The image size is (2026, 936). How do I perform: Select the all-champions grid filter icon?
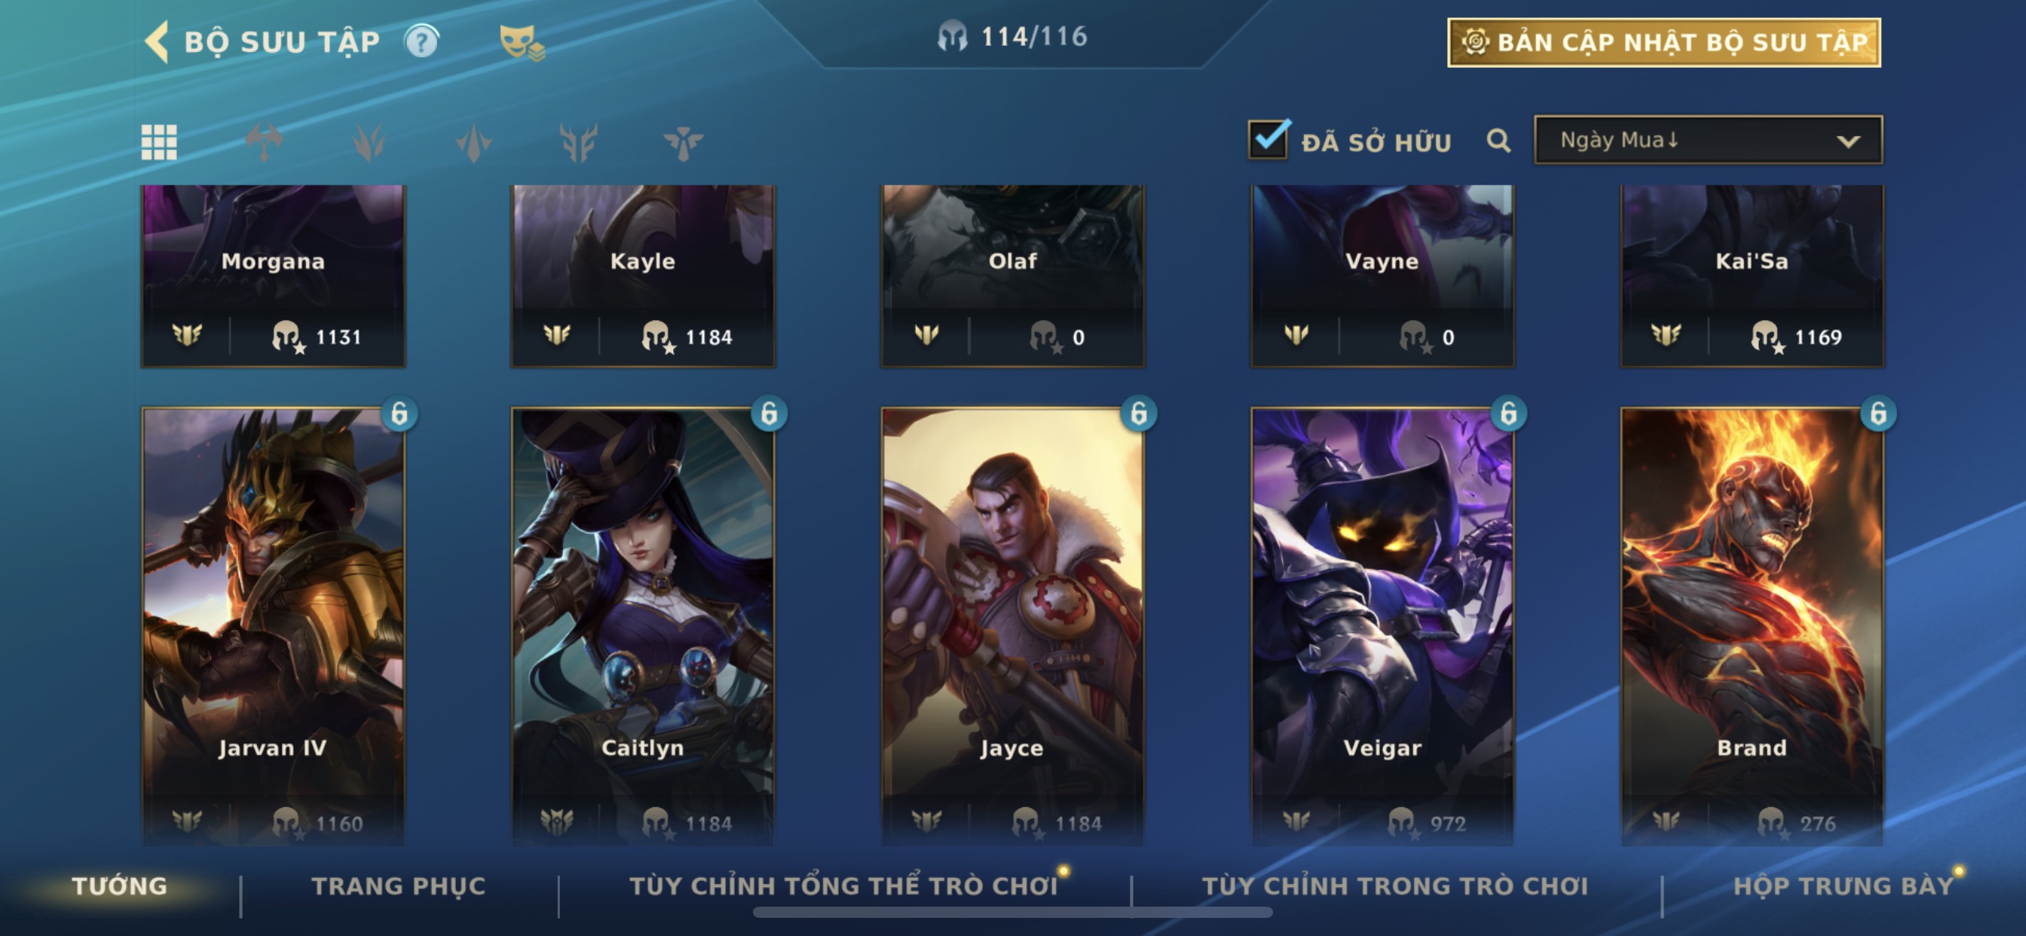159,142
